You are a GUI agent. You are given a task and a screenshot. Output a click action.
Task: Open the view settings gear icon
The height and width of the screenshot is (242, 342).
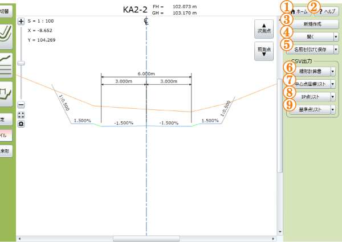coord(21,124)
